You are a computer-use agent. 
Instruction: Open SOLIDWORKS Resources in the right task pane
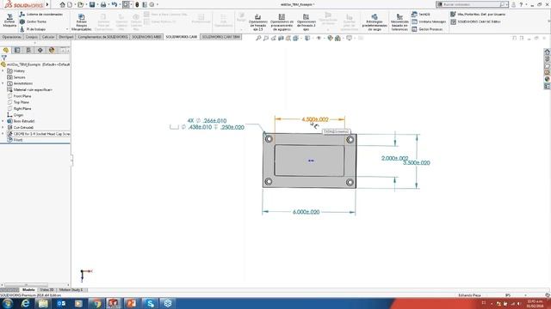click(x=548, y=51)
